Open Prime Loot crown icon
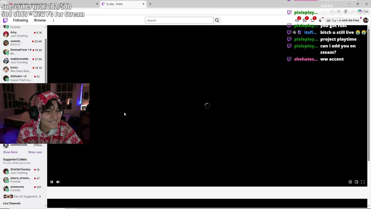The height and width of the screenshot is (209, 371). pyautogui.click(x=297, y=20)
